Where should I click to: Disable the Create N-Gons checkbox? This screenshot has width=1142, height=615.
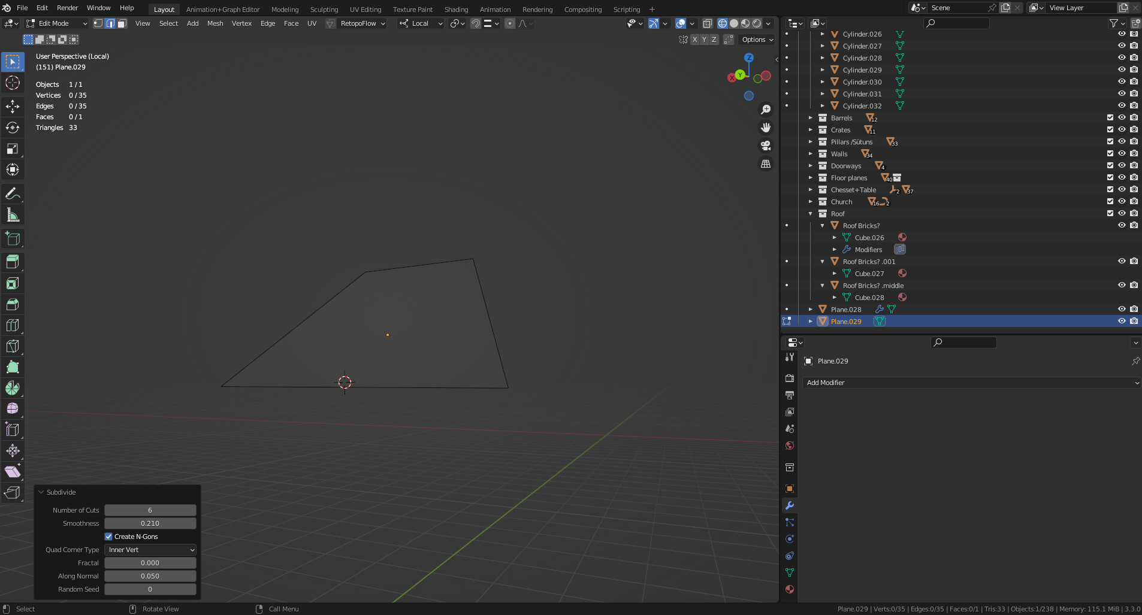point(109,537)
